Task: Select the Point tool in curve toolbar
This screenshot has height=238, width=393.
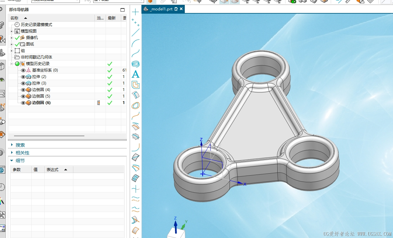Action: (x=136, y=12)
